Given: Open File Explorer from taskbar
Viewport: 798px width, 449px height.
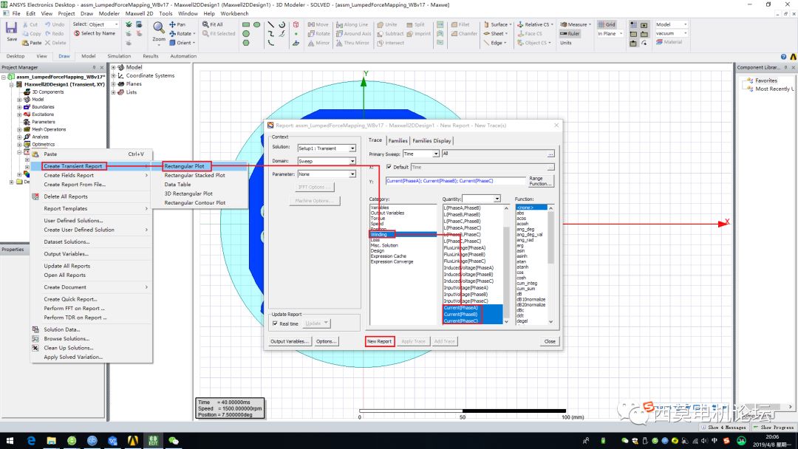Looking at the screenshot, I should tap(52, 441).
